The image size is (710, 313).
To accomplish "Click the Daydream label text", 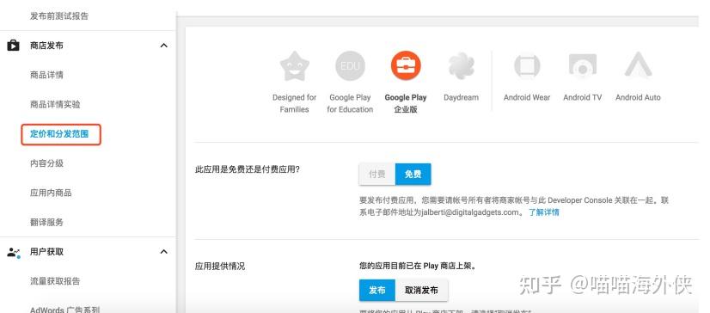I will tap(461, 97).
